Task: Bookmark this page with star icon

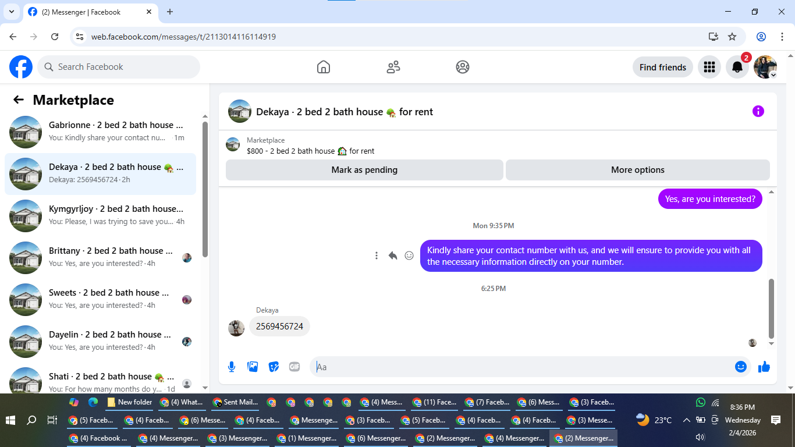Action: 732,37
